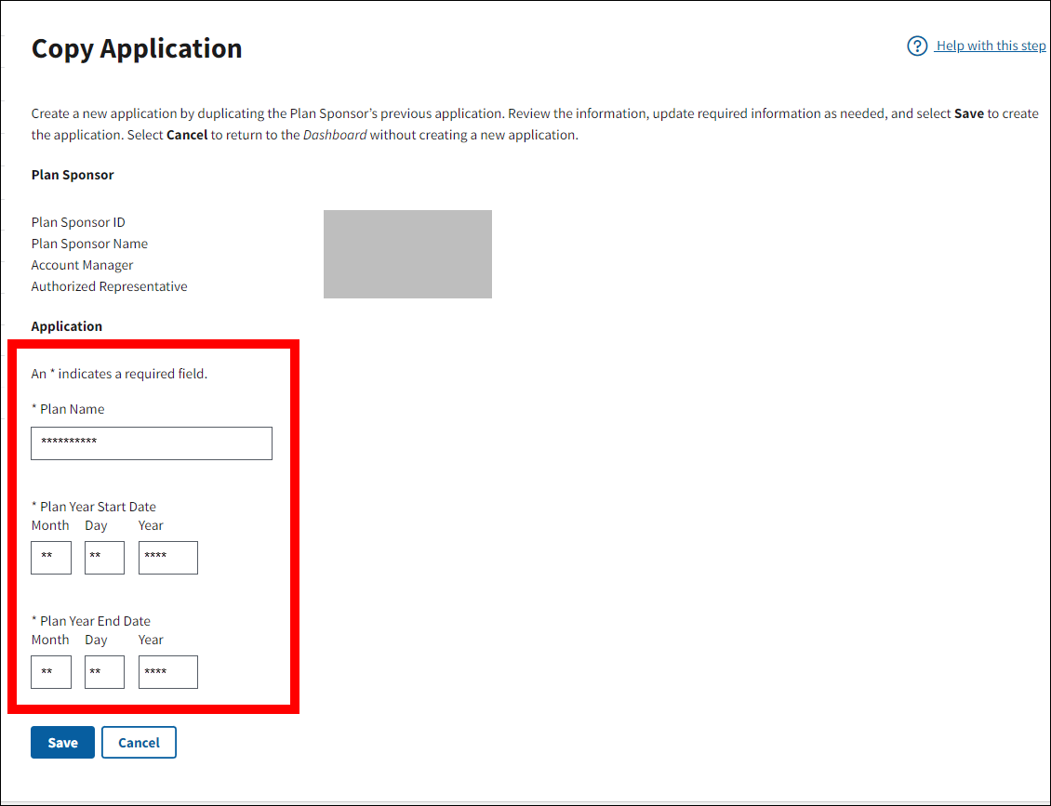Click the 'Account Manager' label
Image resolution: width=1051 pixels, height=806 pixels.
[x=82, y=265]
